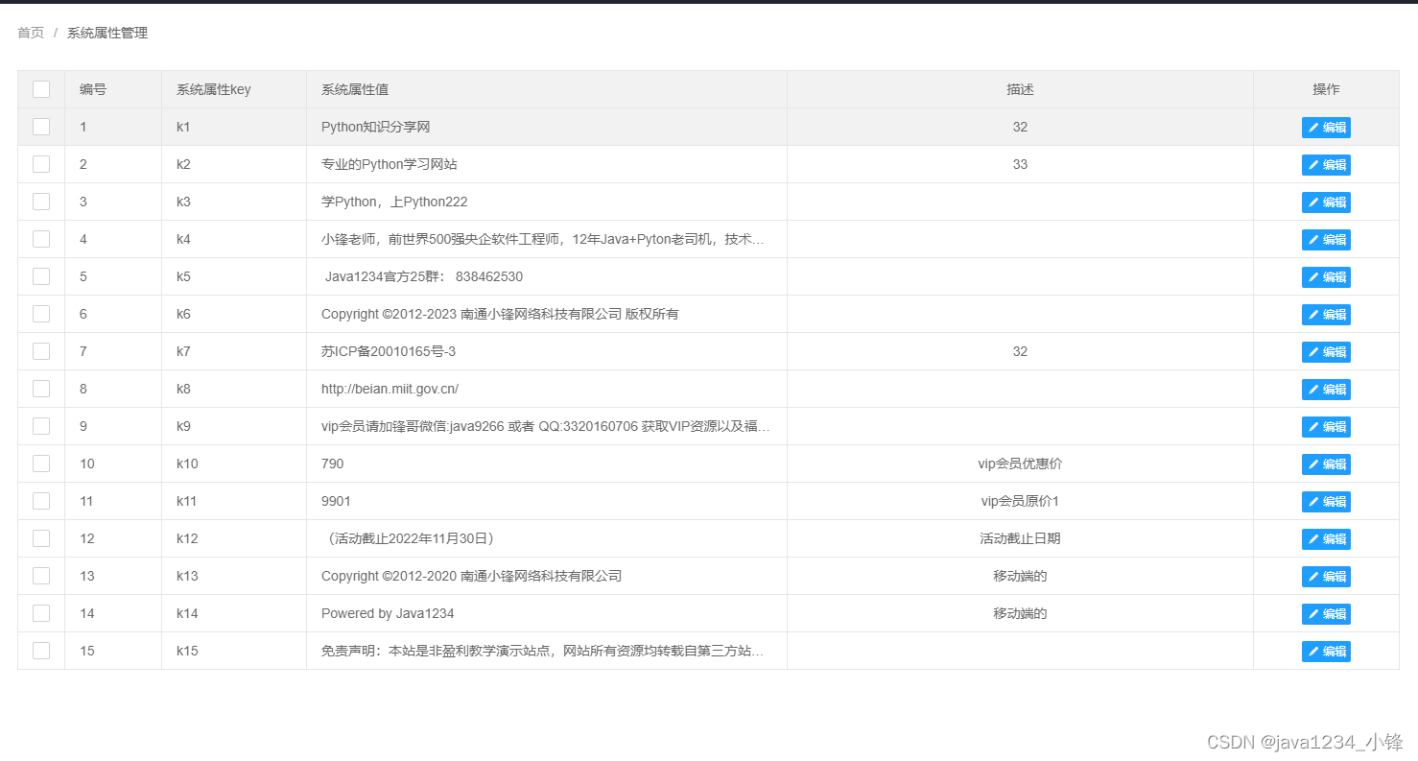Check the k13 row checkbox
Viewport: 1418px width, 761px height.
point(41,576)
